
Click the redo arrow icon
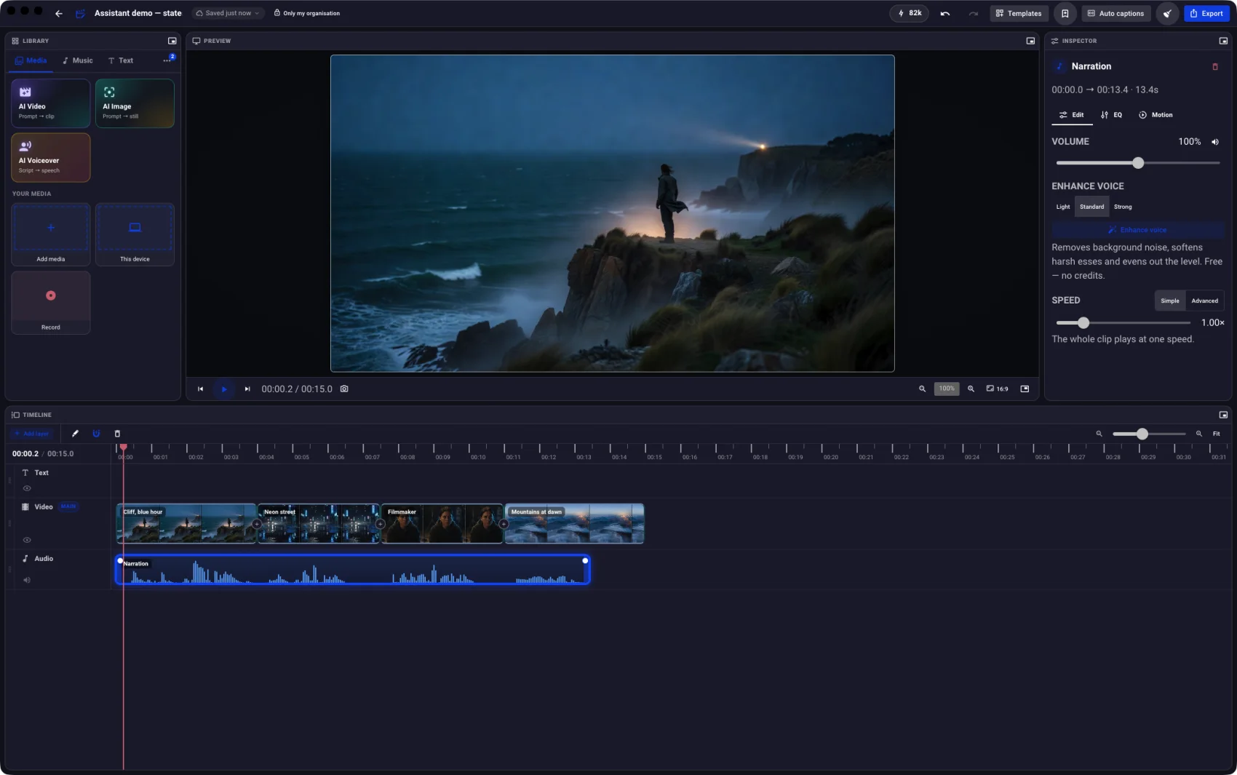pyautogui.click(x=973, y=13)
